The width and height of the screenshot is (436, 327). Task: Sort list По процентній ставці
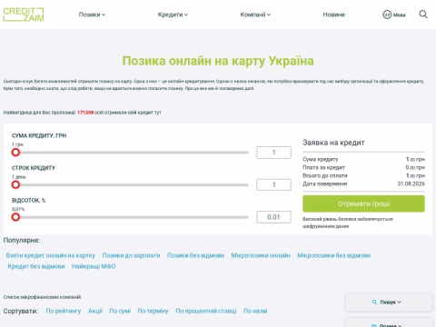(x=206, y=311)
